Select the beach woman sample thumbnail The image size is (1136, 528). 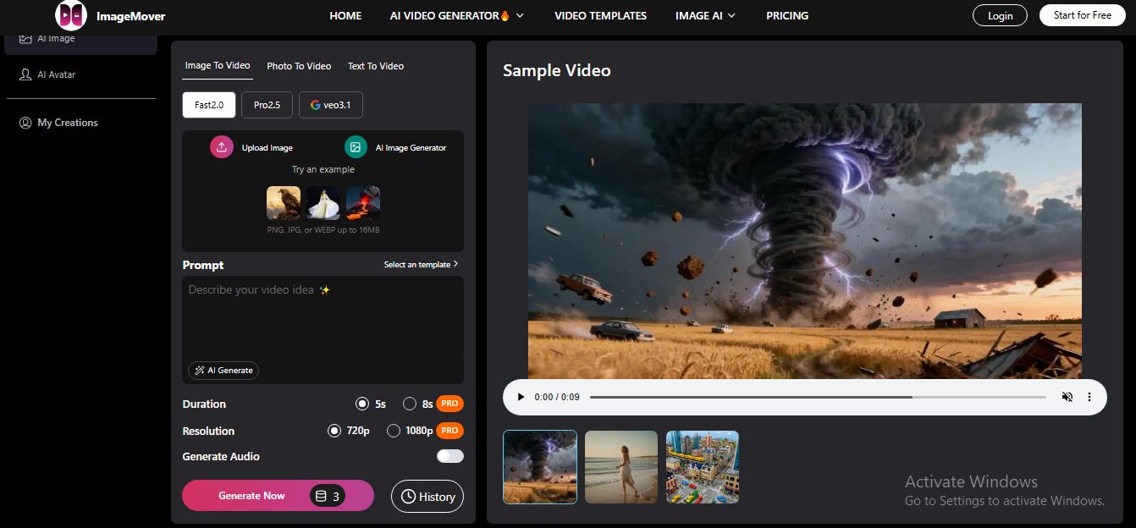(x=620, y=467)
